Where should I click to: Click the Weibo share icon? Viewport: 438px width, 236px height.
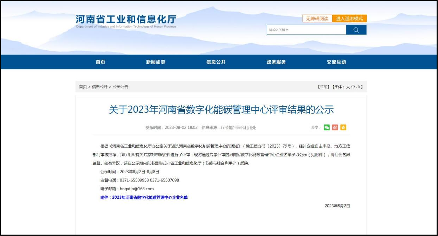(335, 127)
